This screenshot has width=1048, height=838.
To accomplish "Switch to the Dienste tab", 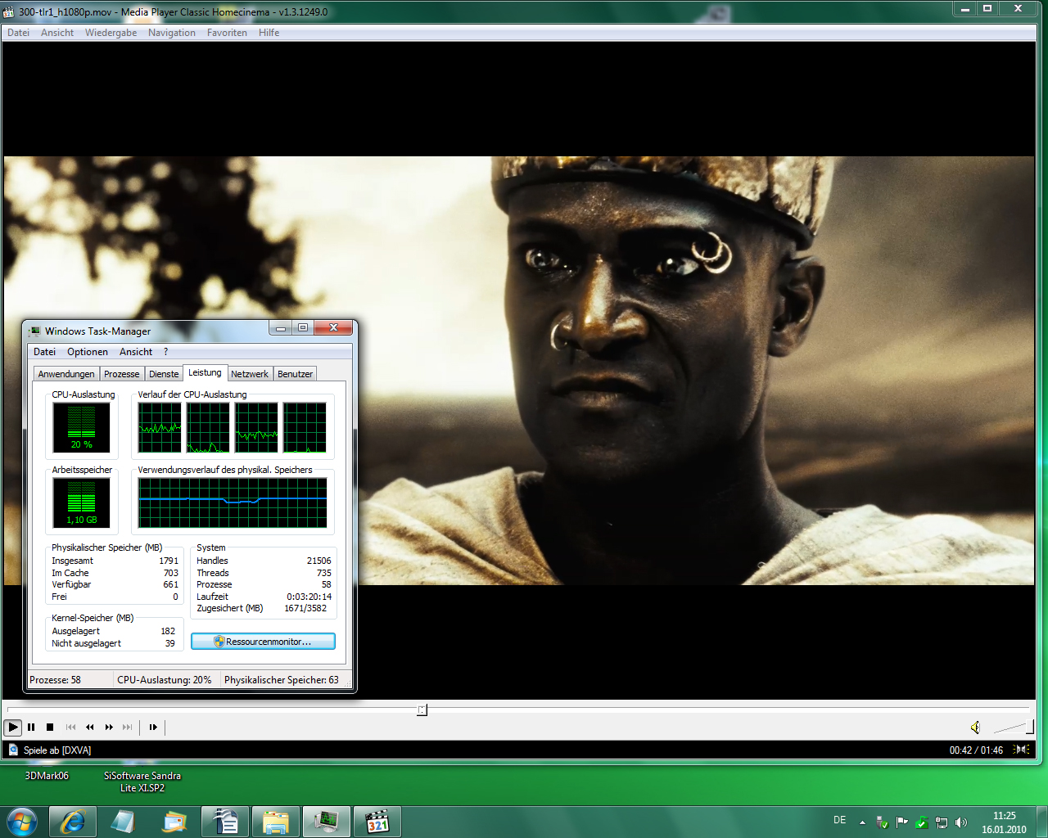I will (164, 374).
